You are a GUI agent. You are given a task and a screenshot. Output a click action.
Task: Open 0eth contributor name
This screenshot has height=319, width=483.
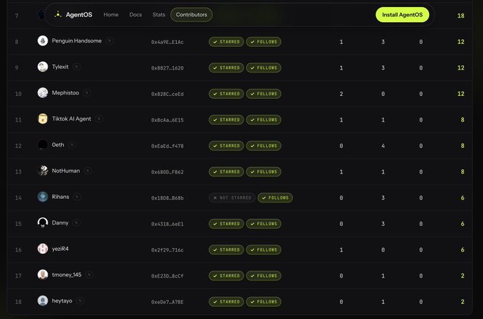[58, 144]
